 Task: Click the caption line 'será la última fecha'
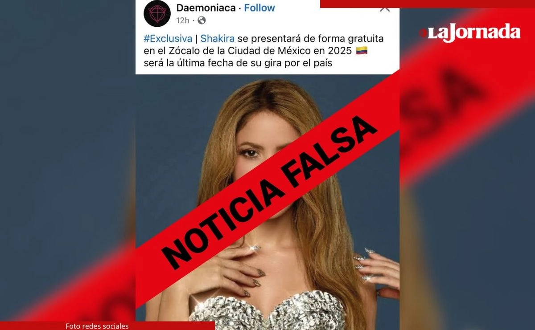click(238, 63)
